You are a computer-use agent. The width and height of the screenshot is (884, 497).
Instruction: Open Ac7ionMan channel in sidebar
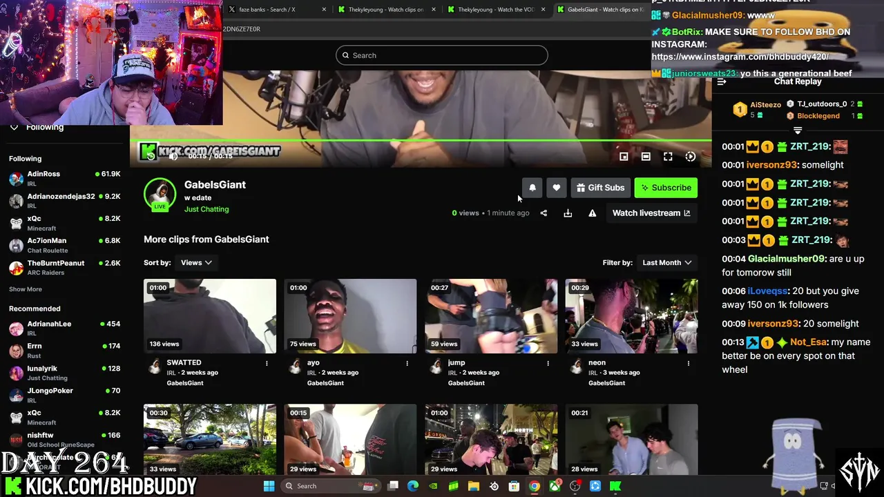[64, 245]
